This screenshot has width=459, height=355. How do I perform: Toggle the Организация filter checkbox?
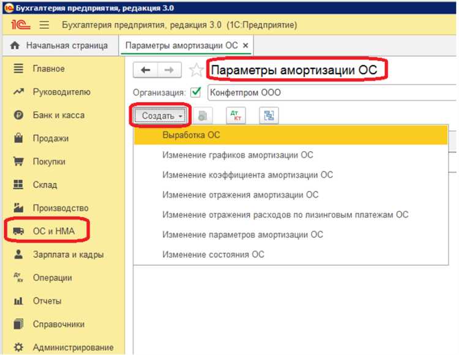(196, 92)
